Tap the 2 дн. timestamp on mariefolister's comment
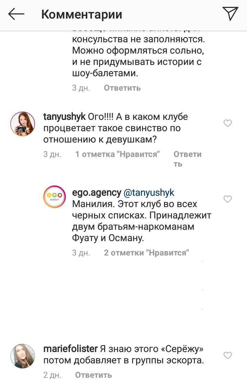Viewport: 247px width, 386px height. [x=52, y=375]
